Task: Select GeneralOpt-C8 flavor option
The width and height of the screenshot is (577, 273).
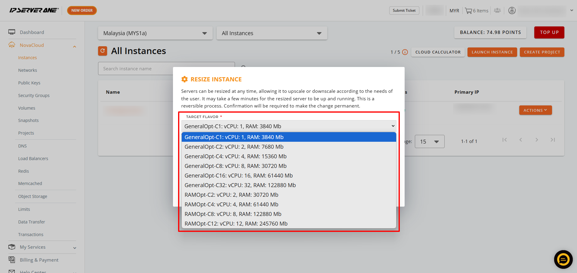Action: tap(289, 166)
